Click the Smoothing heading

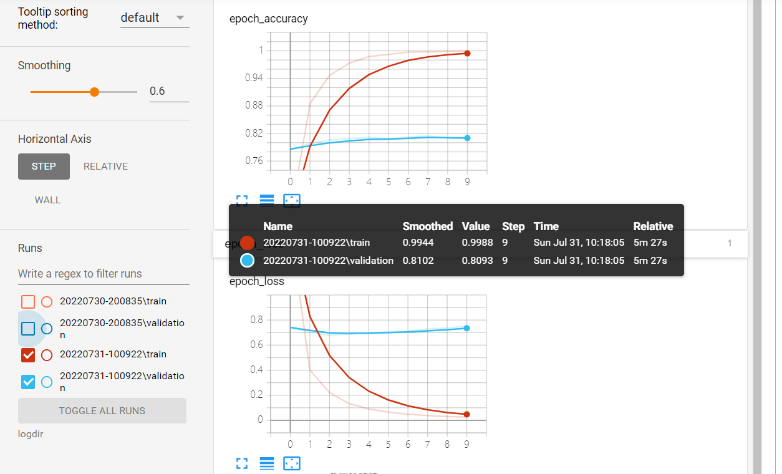point(44,65)
